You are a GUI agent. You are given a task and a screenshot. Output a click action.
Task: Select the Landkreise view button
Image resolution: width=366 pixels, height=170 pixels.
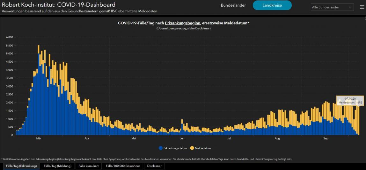tap(272, 5)
